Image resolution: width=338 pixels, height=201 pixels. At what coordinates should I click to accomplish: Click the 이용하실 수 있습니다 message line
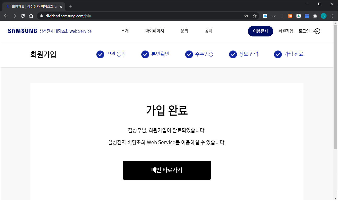tap(167, 142)
